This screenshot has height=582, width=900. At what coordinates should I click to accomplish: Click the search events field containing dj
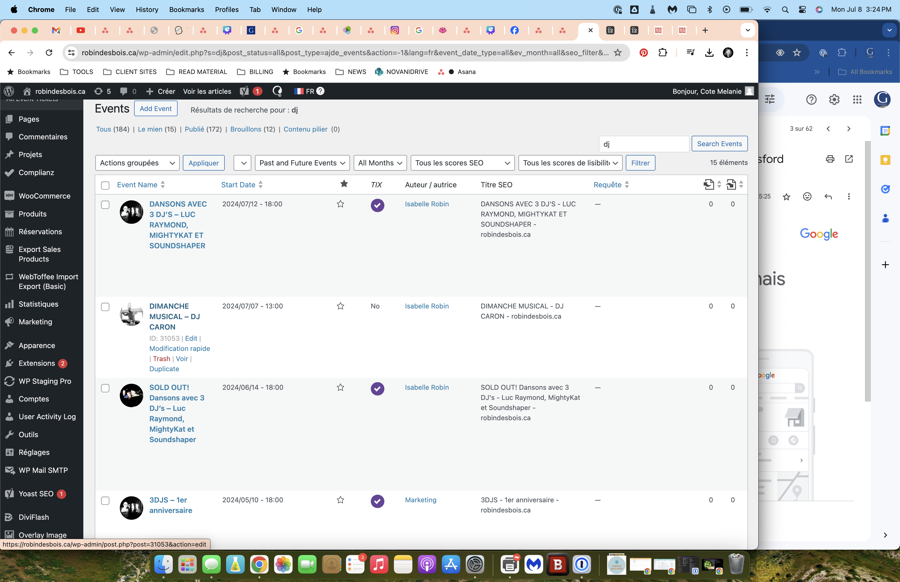pyautogui.click(x=644, y=144)
